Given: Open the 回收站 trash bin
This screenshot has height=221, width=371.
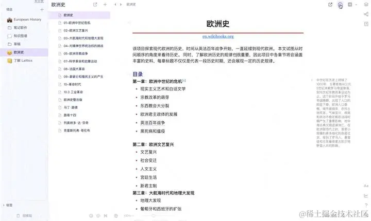Looking at the screenshot, I should [x=24, y=216].
